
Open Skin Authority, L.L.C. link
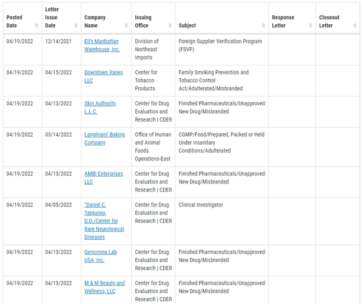(x=100, y=108)
